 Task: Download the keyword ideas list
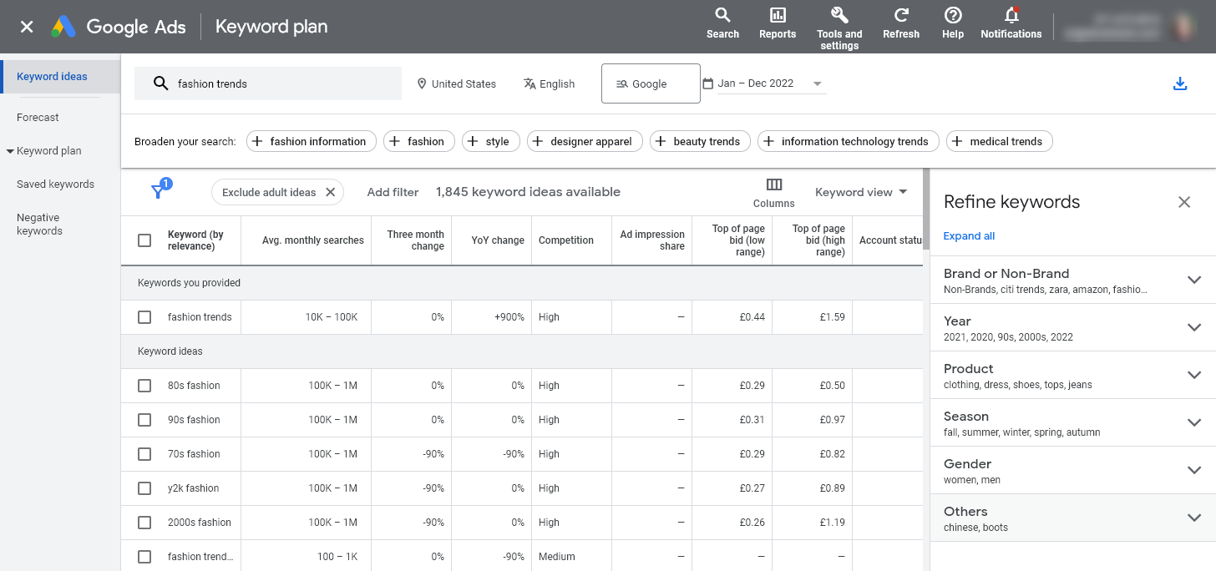tap(1179, 83)
